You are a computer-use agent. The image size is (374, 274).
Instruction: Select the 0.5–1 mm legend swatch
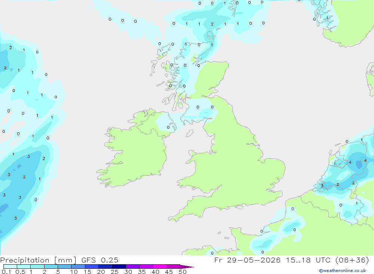tap(24, 267)
